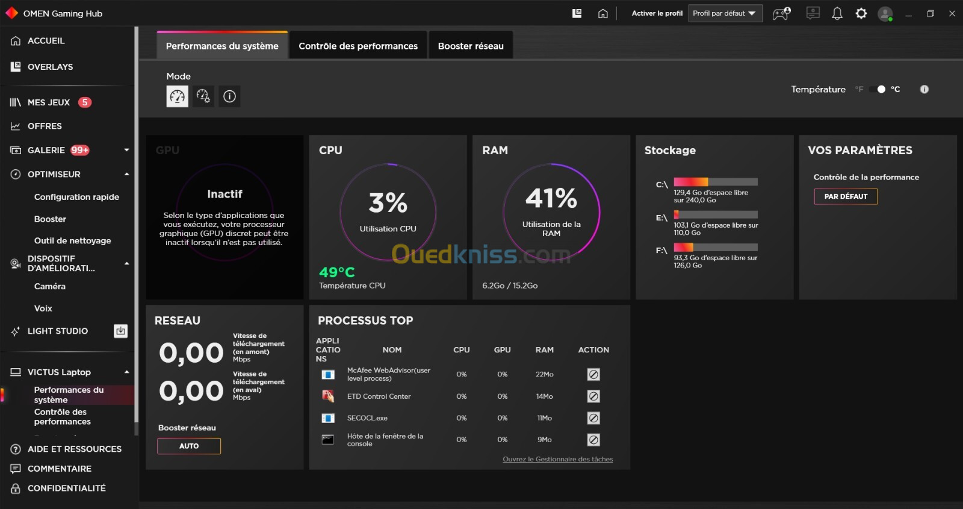Open COMMENTAIRE in the sidebar
This screenshot has width=963, height=509.
(60, 469)
